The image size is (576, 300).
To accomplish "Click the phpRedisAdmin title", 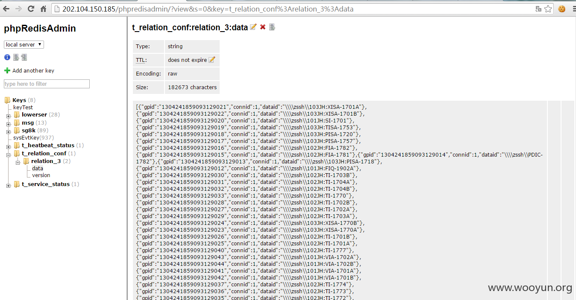I will (40, 29).
